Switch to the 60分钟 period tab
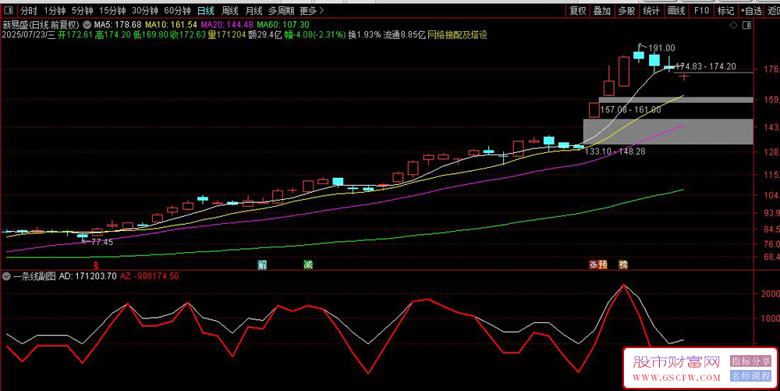Screen dimensions: 780x391 (x=178, y=10)
